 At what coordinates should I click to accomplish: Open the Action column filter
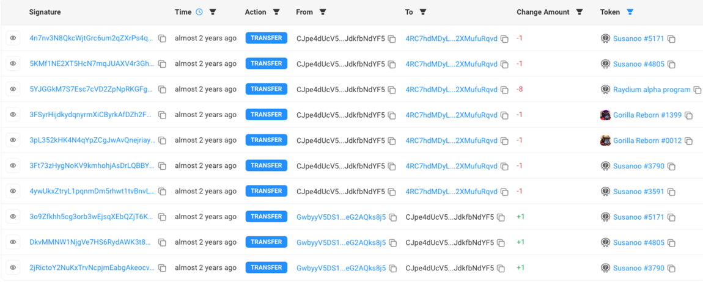[277, 12]
